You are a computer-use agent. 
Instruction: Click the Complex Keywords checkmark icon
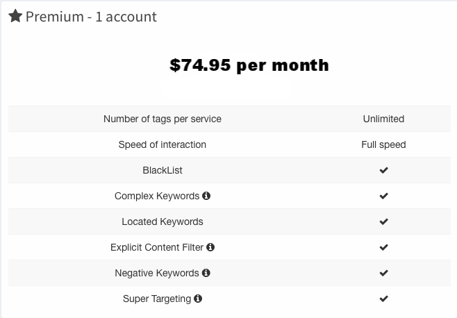[384, 196]
